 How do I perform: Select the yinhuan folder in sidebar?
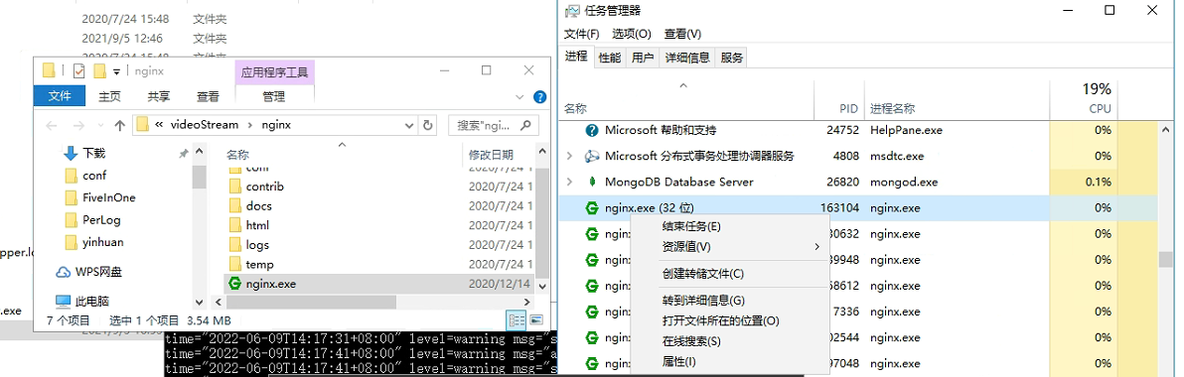tap(103, 242)
